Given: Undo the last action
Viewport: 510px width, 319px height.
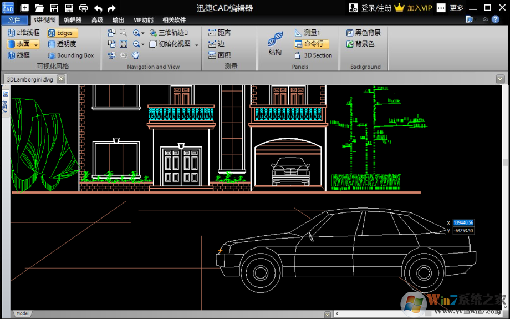Looking at the screenshot, I should pyautogui.click(x=98, y=8).
